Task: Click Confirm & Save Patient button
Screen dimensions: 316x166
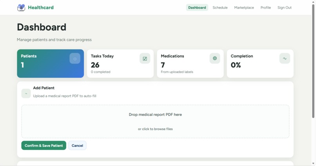Action: pos(44,146)
